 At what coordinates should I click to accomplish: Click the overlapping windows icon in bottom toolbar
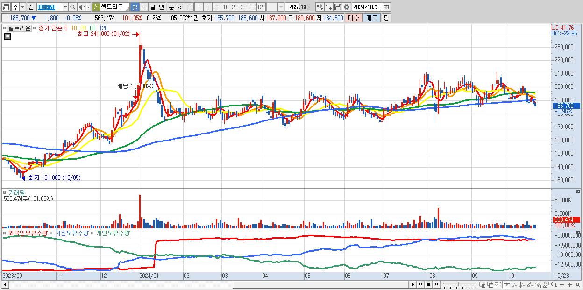point(490,285)
